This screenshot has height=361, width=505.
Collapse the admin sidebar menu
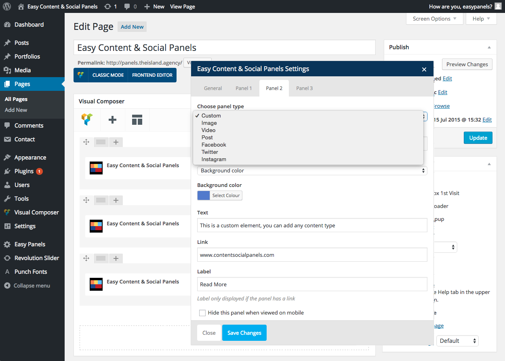tap(32, 285)
